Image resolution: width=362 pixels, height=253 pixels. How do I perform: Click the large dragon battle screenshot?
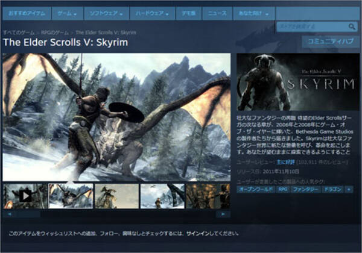tap(116, 117)
